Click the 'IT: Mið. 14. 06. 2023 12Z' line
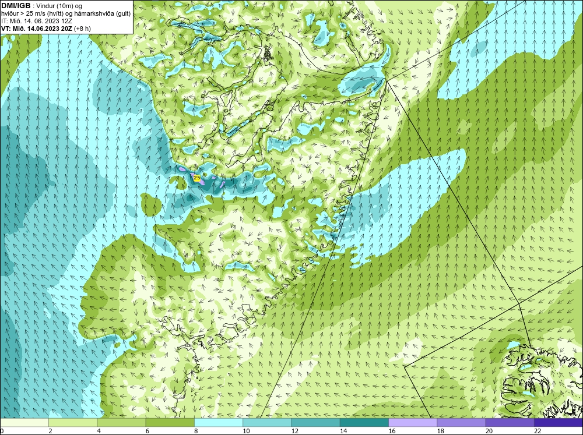The width and height of the screenshot is (583, 435). 36,21
